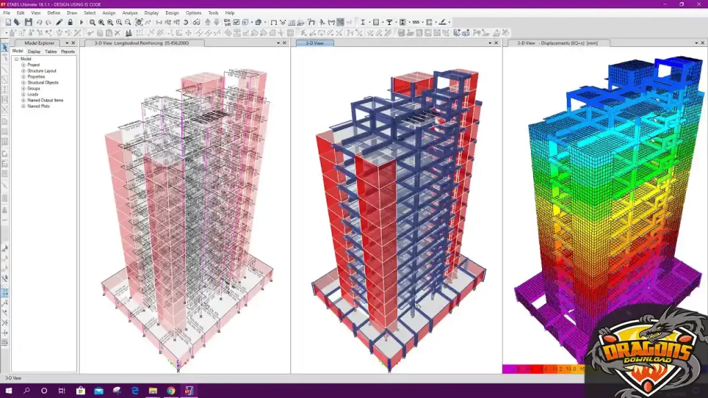Toggle the Lock Model padlock icon
The image size is (708, 398).
(71, 22)
